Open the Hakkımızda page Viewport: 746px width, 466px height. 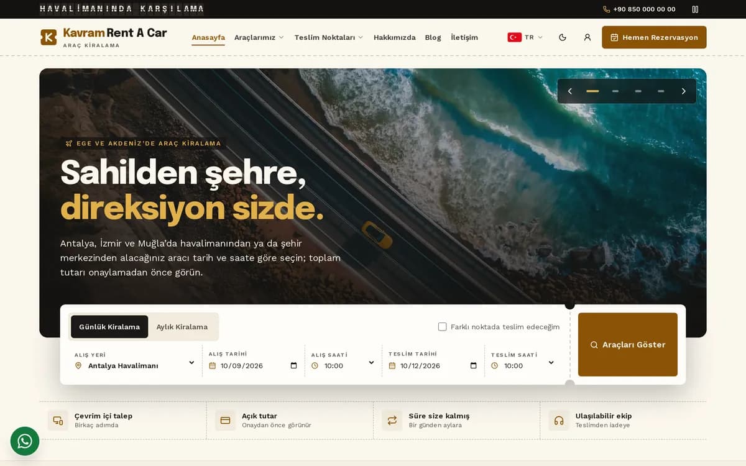[x=394, y=37]
